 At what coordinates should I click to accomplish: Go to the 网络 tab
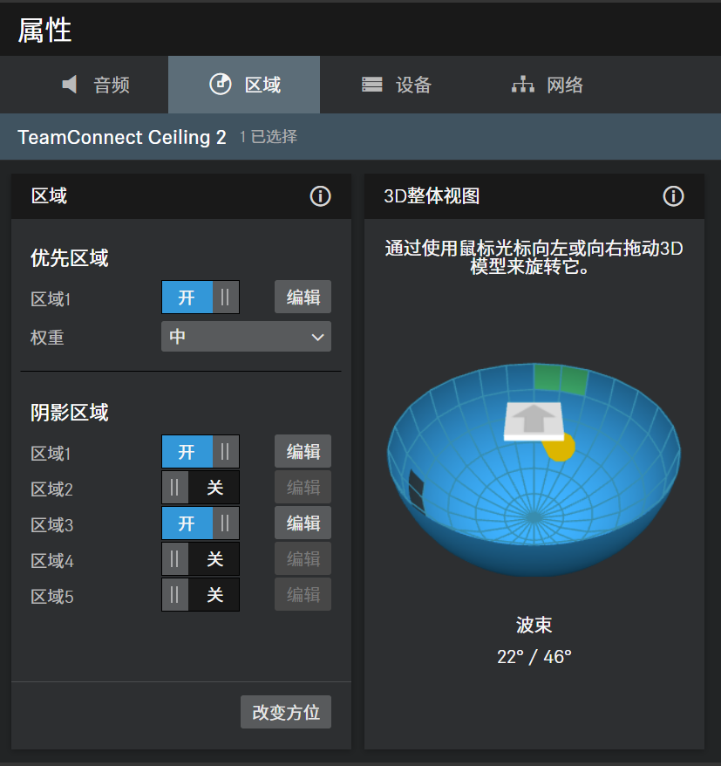548,85
